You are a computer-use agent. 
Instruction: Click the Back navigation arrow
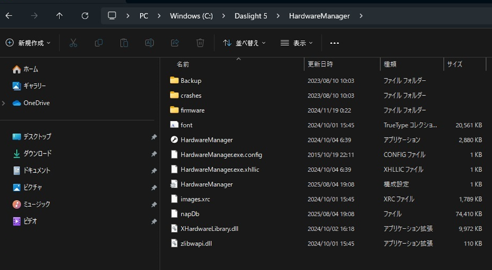tap(9, 16)
